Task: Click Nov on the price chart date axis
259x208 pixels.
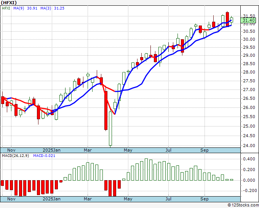Action: coord(11,150)
